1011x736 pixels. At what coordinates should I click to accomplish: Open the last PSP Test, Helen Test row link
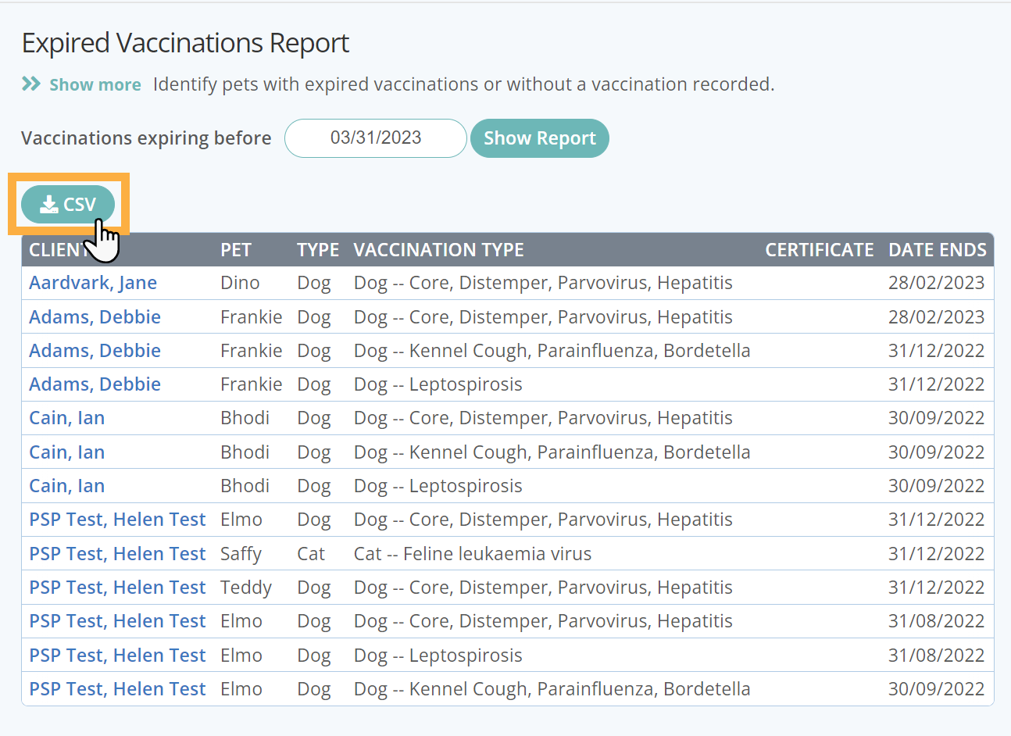tap(117, 689)
